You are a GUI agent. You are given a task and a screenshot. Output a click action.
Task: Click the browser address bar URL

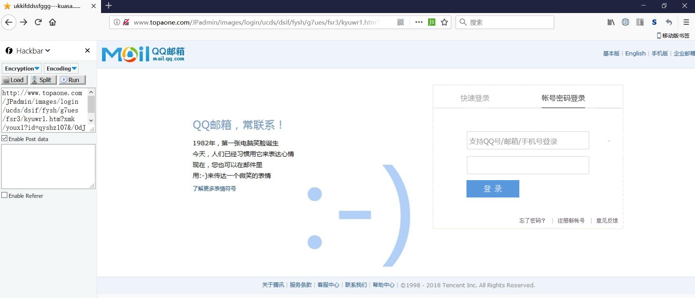[x=256, y=22]
